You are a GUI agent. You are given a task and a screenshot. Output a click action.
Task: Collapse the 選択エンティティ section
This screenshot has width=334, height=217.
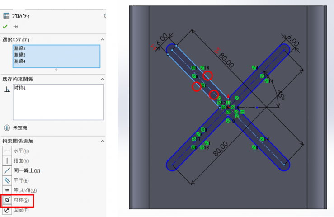point(102,40)
